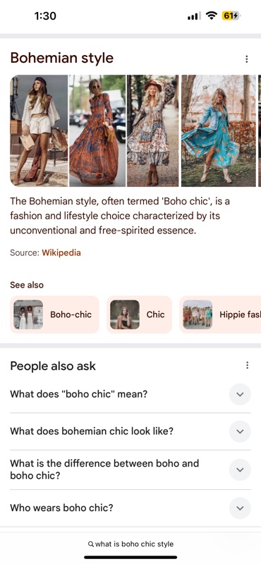
Task: Expand "Who wears boho chic?" chevron
Action: (240, 508)
